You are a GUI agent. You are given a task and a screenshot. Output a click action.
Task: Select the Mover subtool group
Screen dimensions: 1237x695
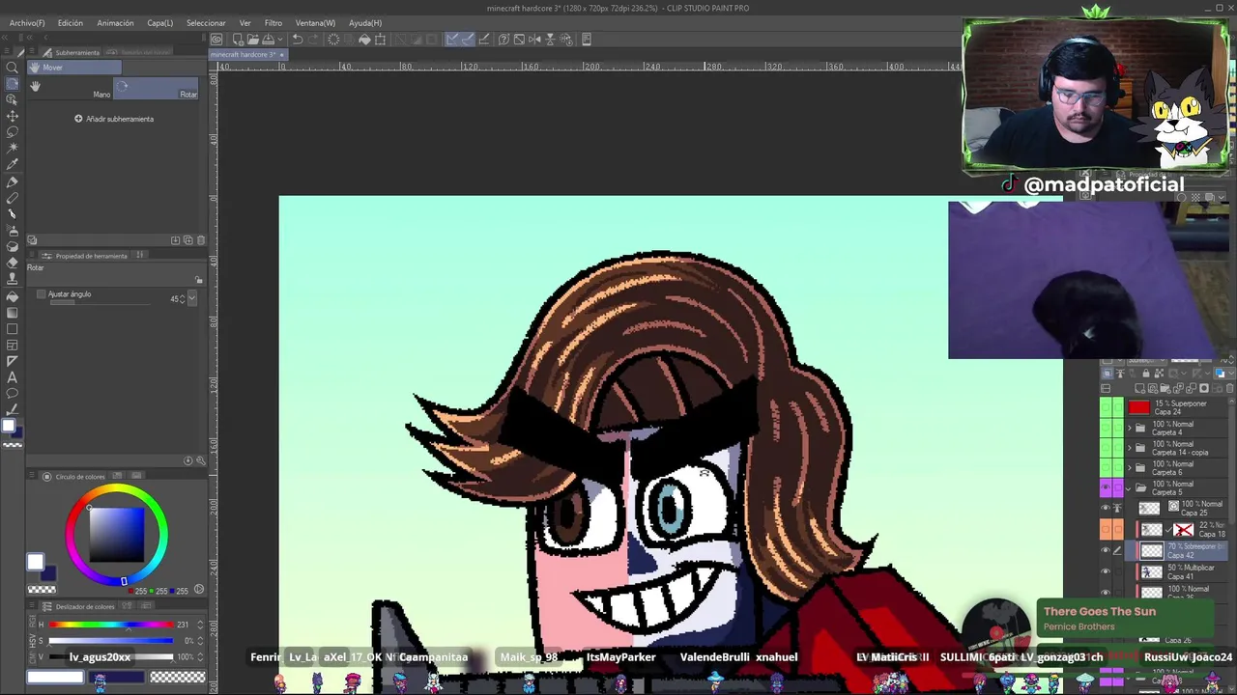(74, 68)
